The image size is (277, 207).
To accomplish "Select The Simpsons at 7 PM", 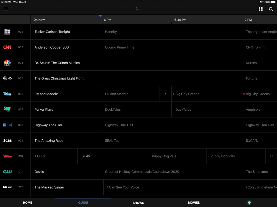I will point(260,172).
